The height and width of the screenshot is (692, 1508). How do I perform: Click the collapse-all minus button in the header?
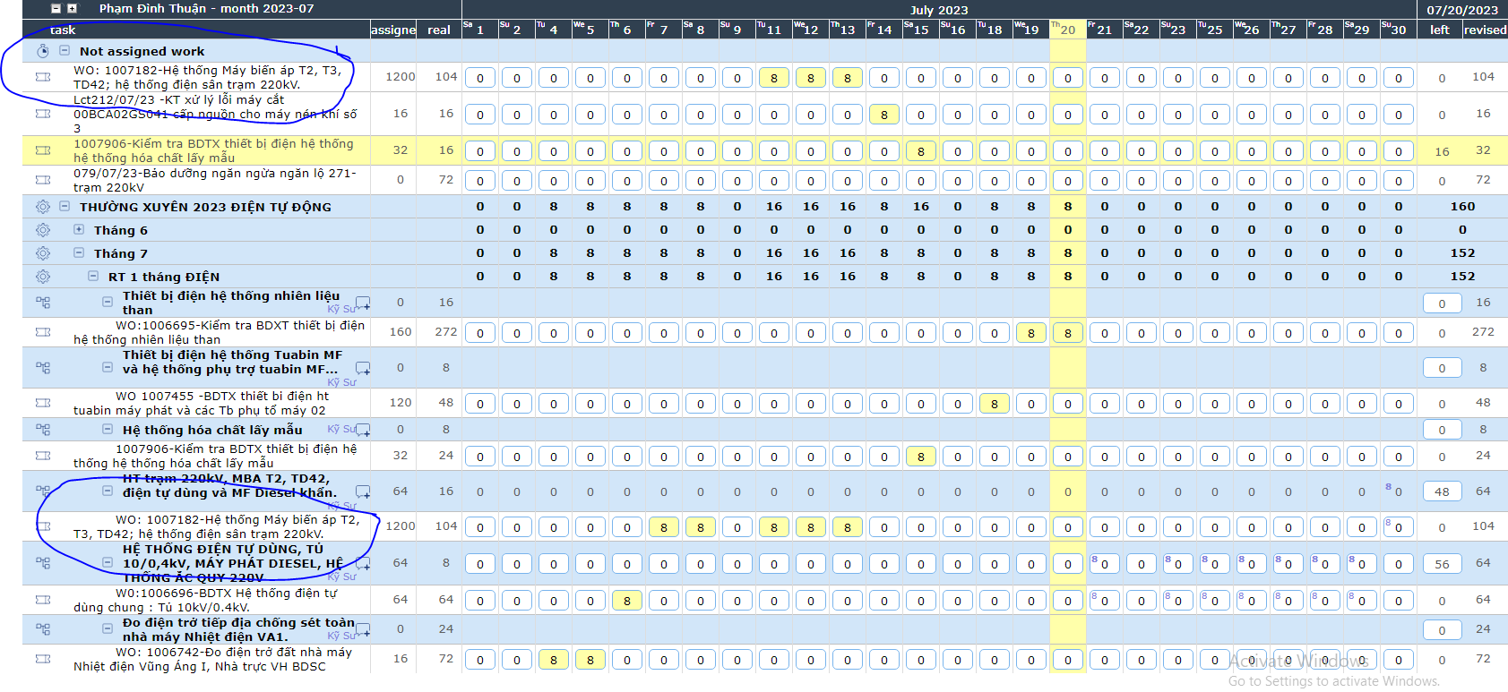pyautogui.click(x=56, y=9)
